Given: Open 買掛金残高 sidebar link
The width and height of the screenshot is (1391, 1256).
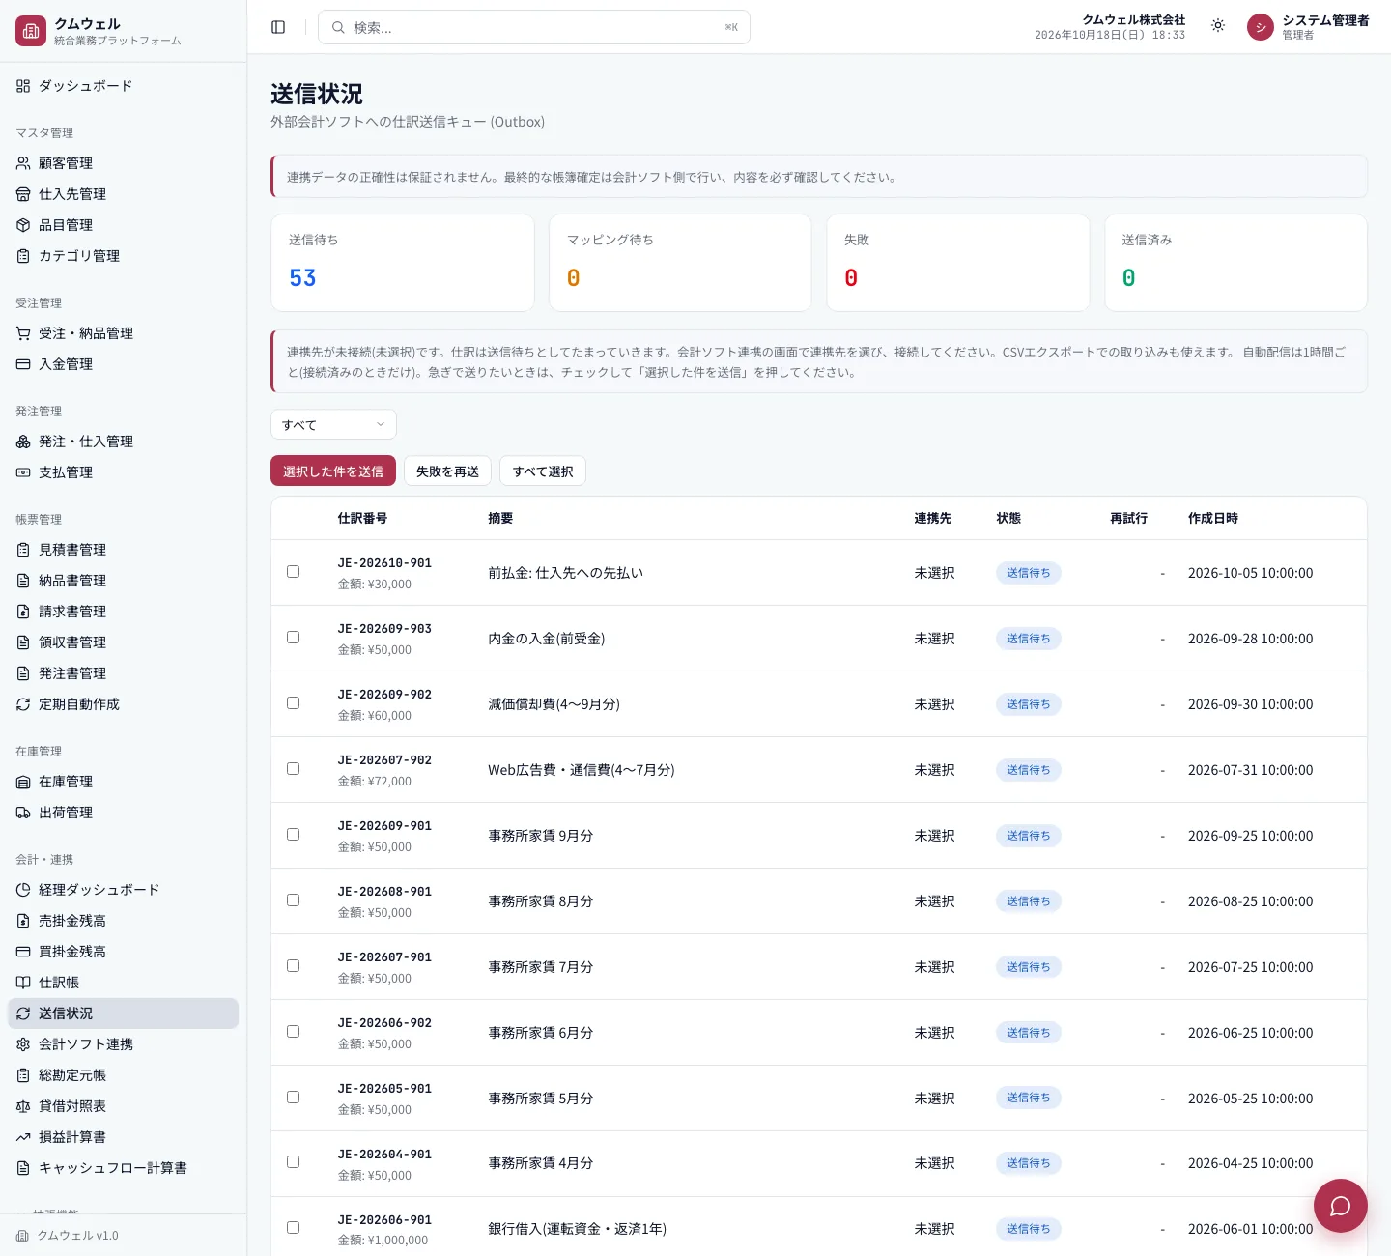Looking at the screenshot, I should tap(124, 952).
